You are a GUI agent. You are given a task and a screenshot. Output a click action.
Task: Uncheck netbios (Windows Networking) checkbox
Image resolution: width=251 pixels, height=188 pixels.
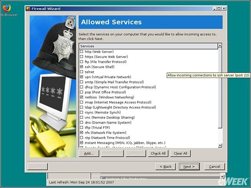(x=82, y=97)
